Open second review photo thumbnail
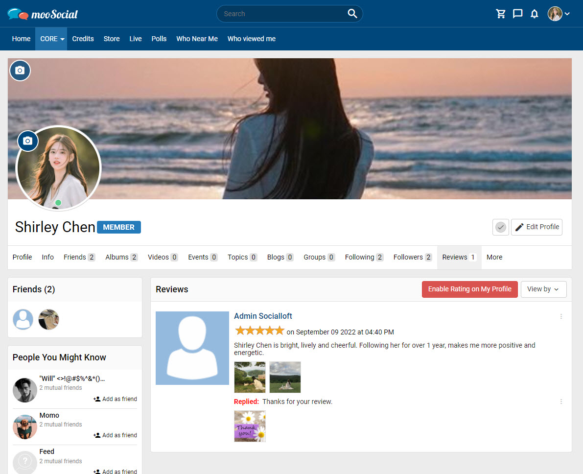The height and width of the screenshot is (474, 583). tap(285, 377)
